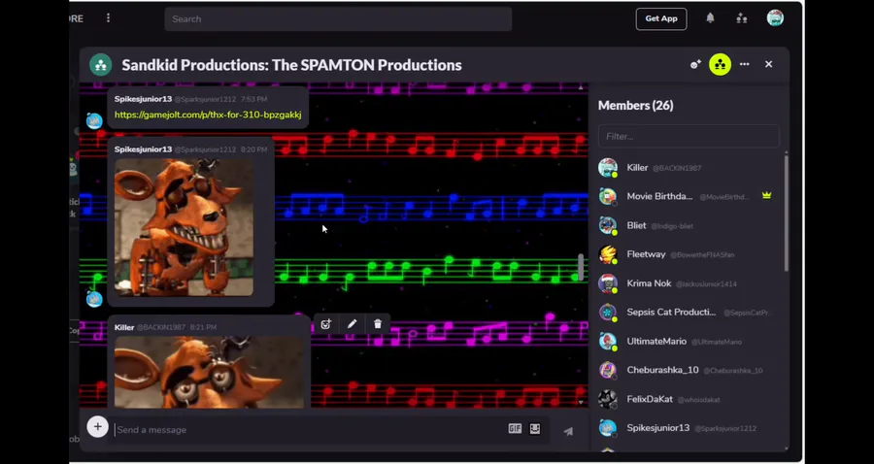Select member Cheburashka_10
Viewport: 874px width, 464px height.
689,371
